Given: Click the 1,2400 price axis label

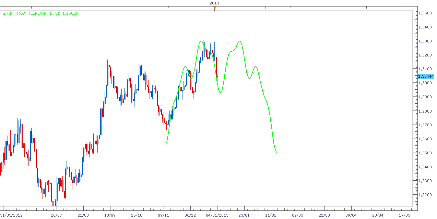Looking at the screenshot, I should coord(426,167).
